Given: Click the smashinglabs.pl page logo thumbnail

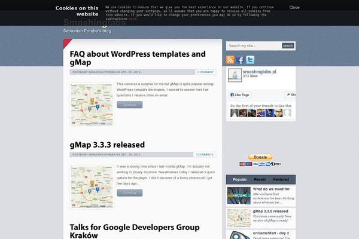Looking at the screenshot, I should [x=235, y=75].
